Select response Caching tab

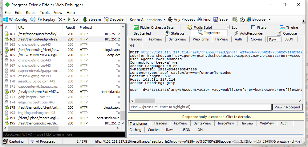[x=135, y=130]
